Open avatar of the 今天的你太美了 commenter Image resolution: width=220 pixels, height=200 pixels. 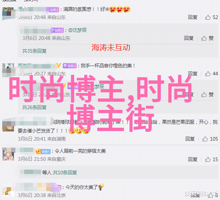pyautogui.click(x=8, y=192)
